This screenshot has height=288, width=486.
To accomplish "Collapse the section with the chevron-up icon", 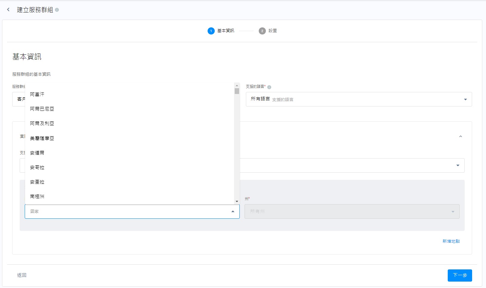I will coord(460,137).
